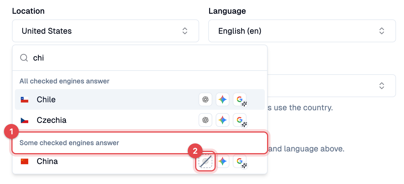The width and height of the screenshot is (404, 184).
Task: Click the disabled ChatGPT icon for China
Action: (x=205, y=161)
